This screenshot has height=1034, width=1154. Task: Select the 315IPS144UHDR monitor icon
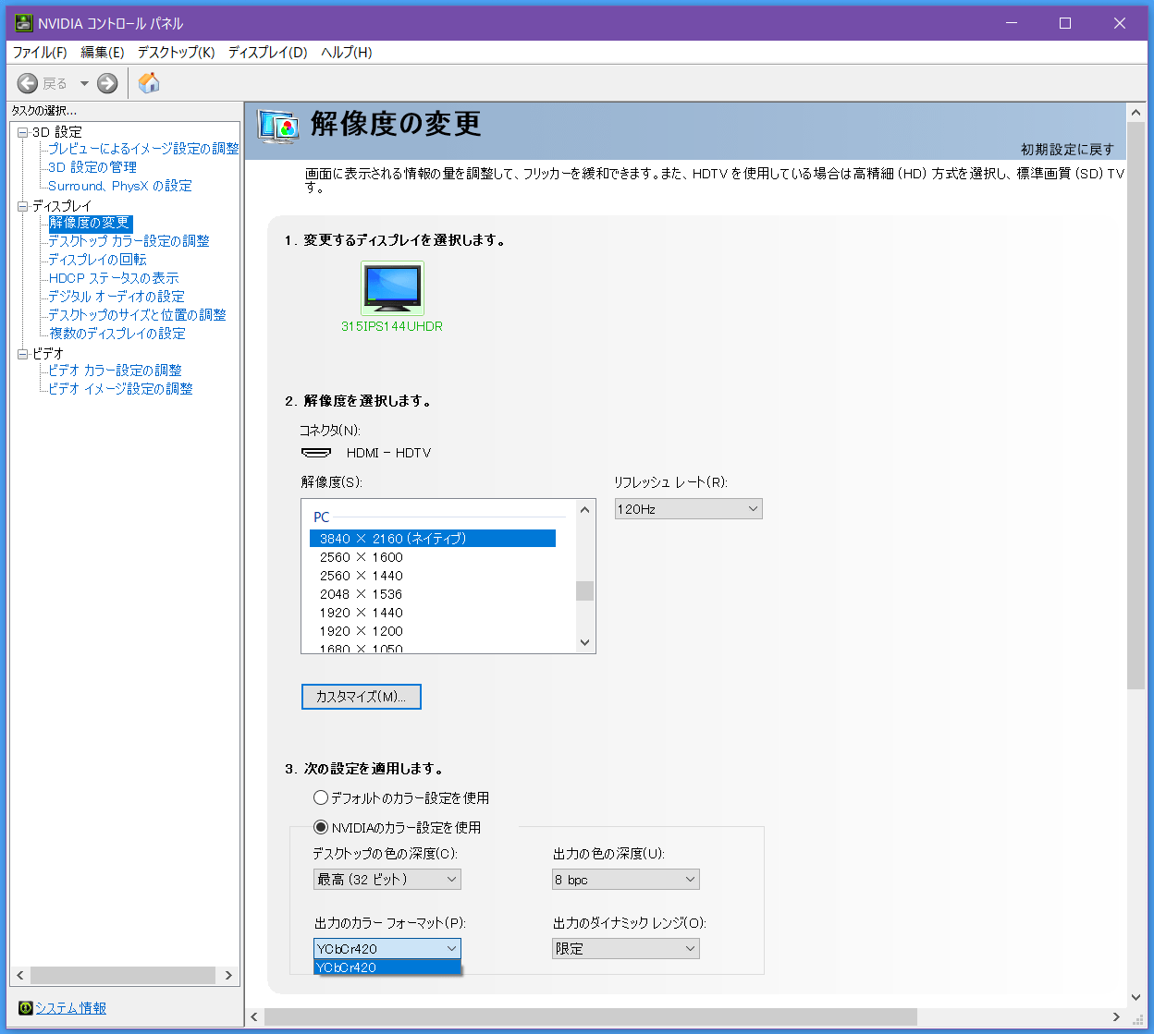(x=392, y=288)
